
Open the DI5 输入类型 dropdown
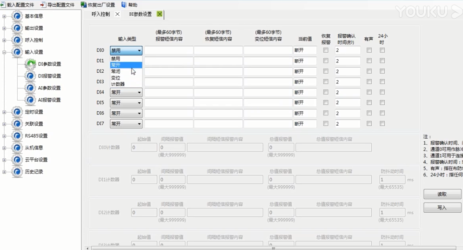point(126,103)
